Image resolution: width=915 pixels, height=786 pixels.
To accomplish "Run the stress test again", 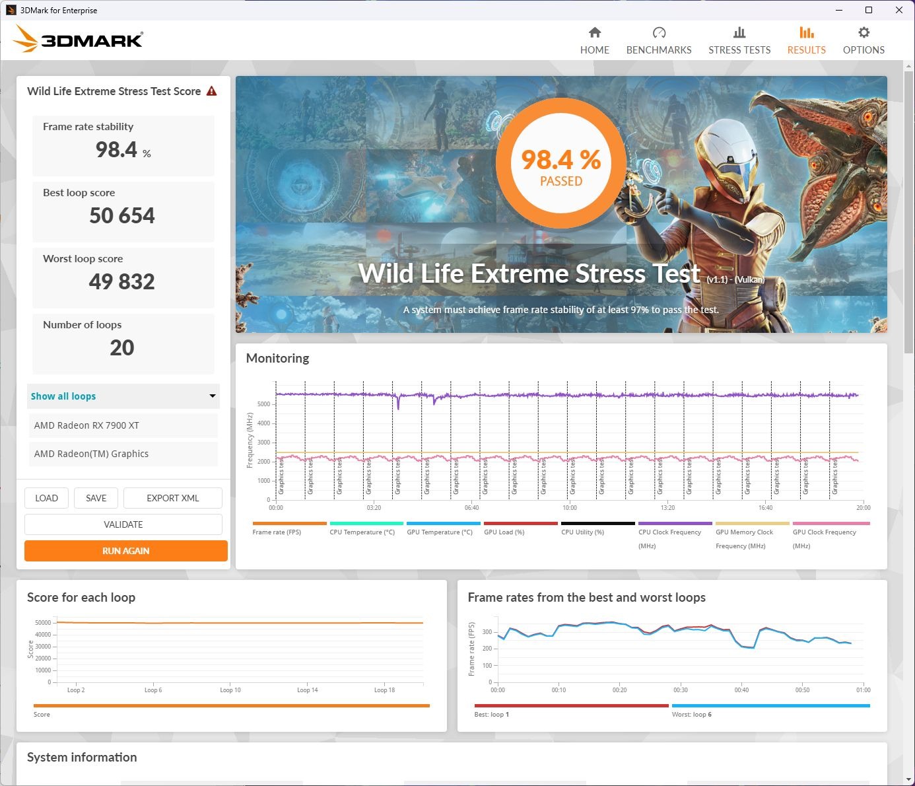I will click(126, 551).
